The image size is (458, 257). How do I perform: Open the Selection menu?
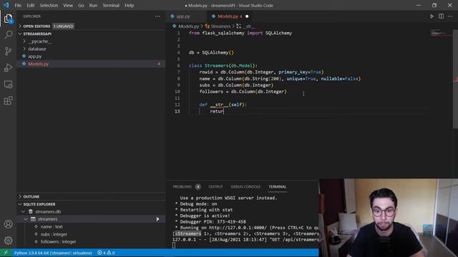coord(49,5)
